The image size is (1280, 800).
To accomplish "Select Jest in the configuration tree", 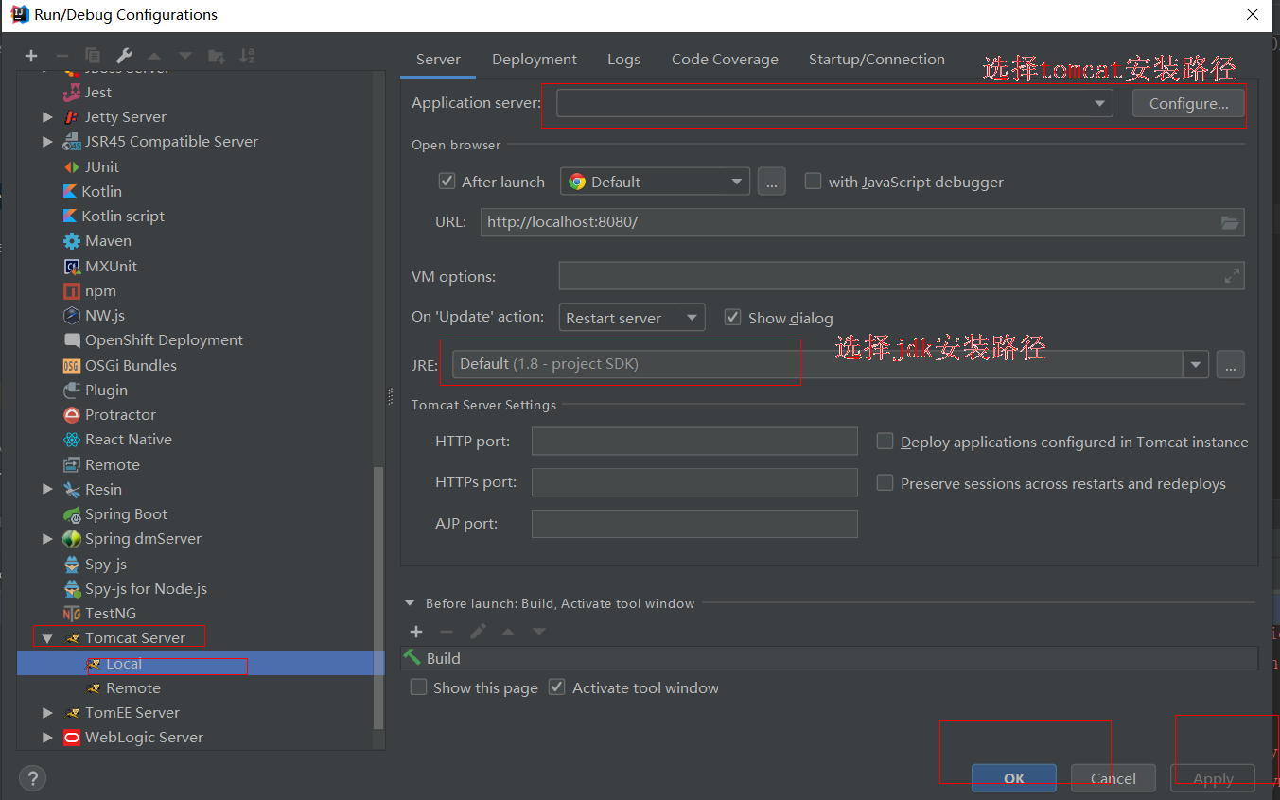I will pyautogui.click(x=98, y=92).
